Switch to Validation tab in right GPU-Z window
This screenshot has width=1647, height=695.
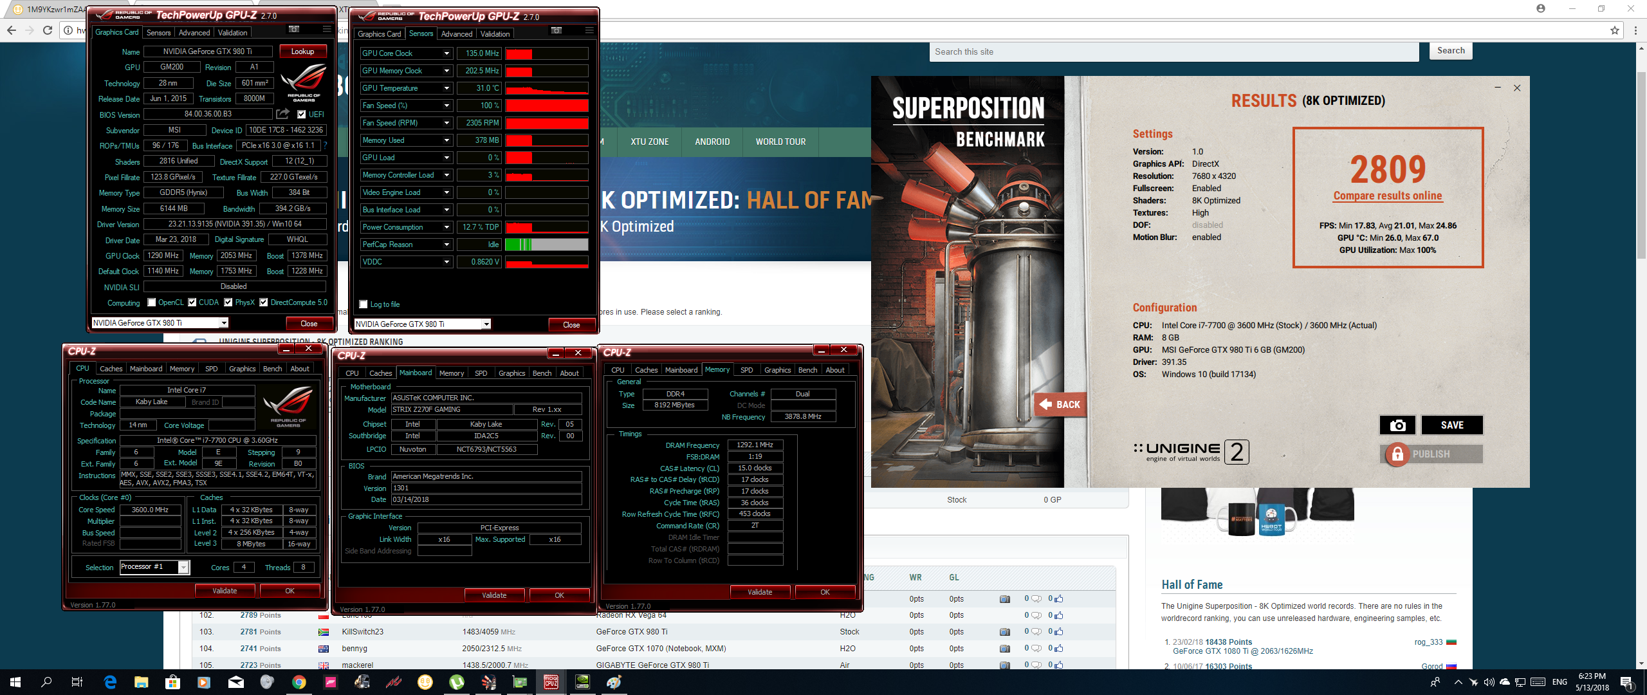[495, 34]
